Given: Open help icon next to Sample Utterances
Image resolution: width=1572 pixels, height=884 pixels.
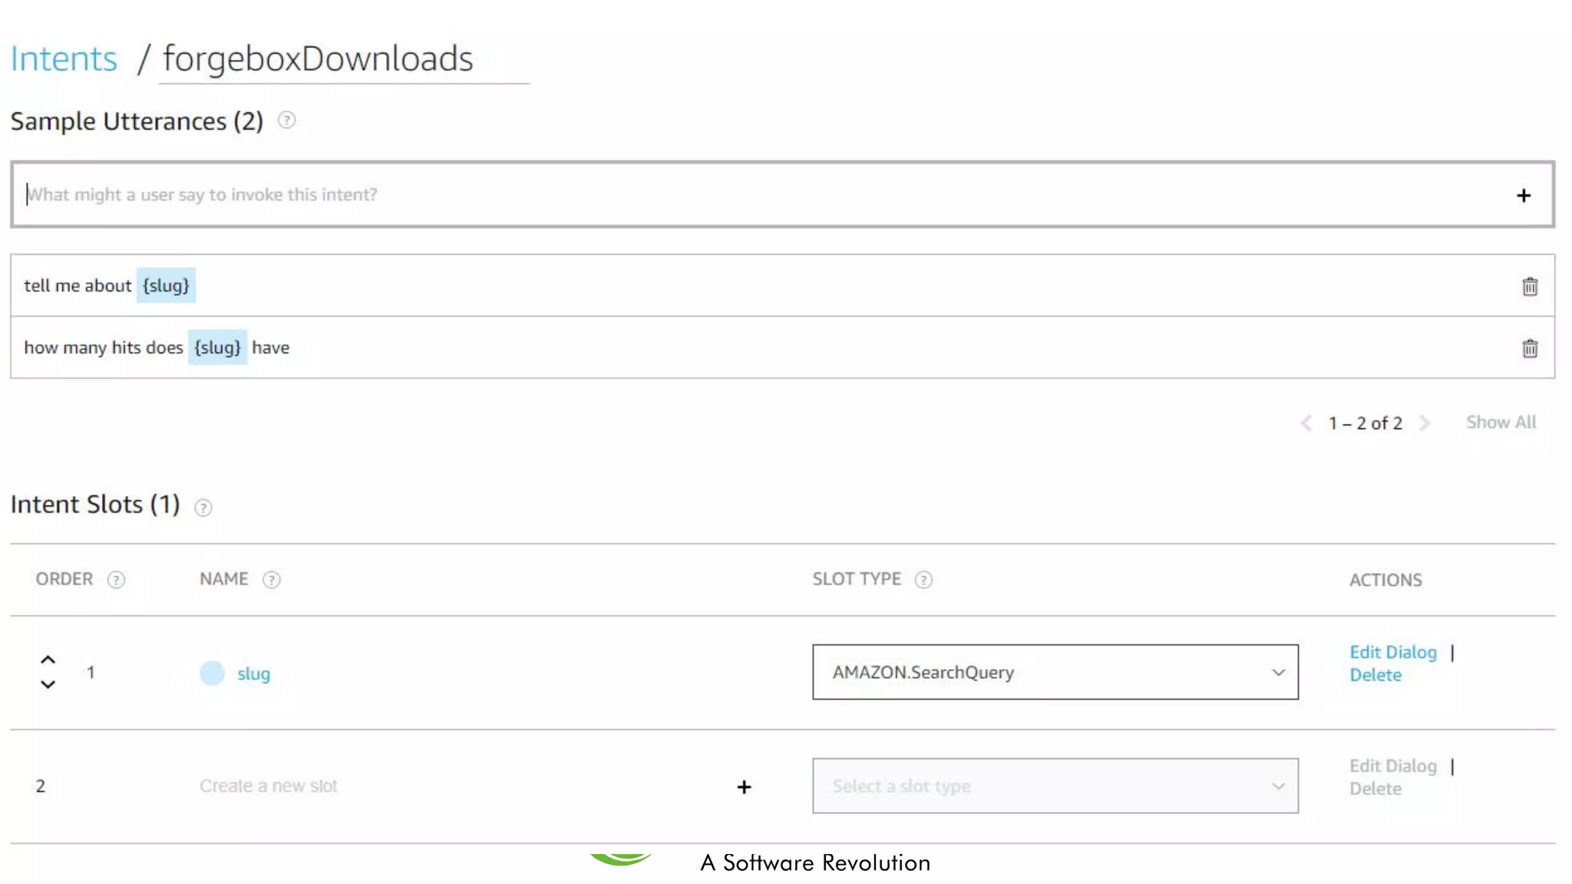Looking at the screenshot, I should pos(286,120).
